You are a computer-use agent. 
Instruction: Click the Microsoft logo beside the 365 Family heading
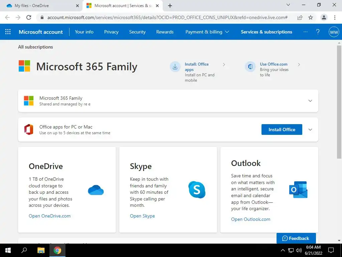coord(24,66)
